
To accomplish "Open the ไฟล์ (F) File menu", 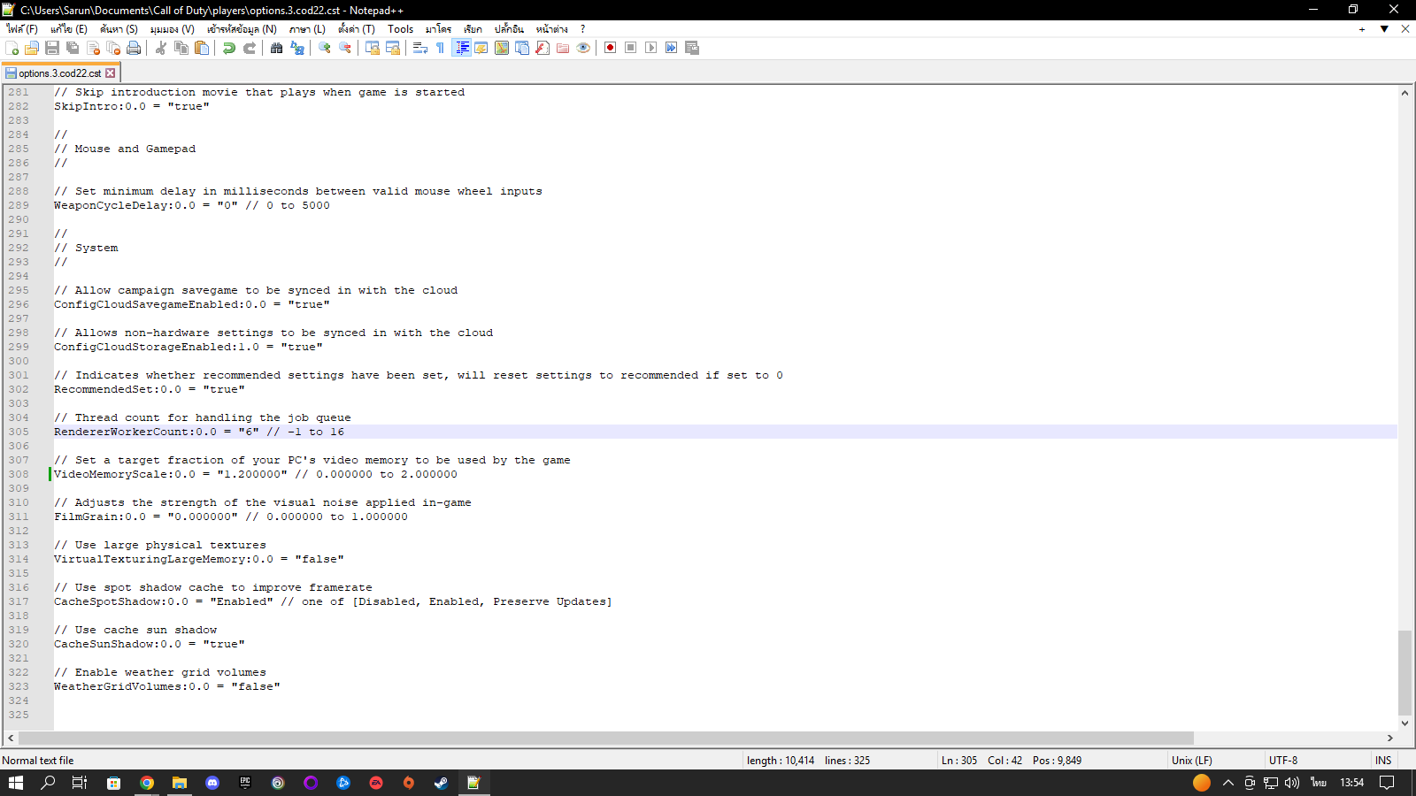I will click(x=22, y=29).
